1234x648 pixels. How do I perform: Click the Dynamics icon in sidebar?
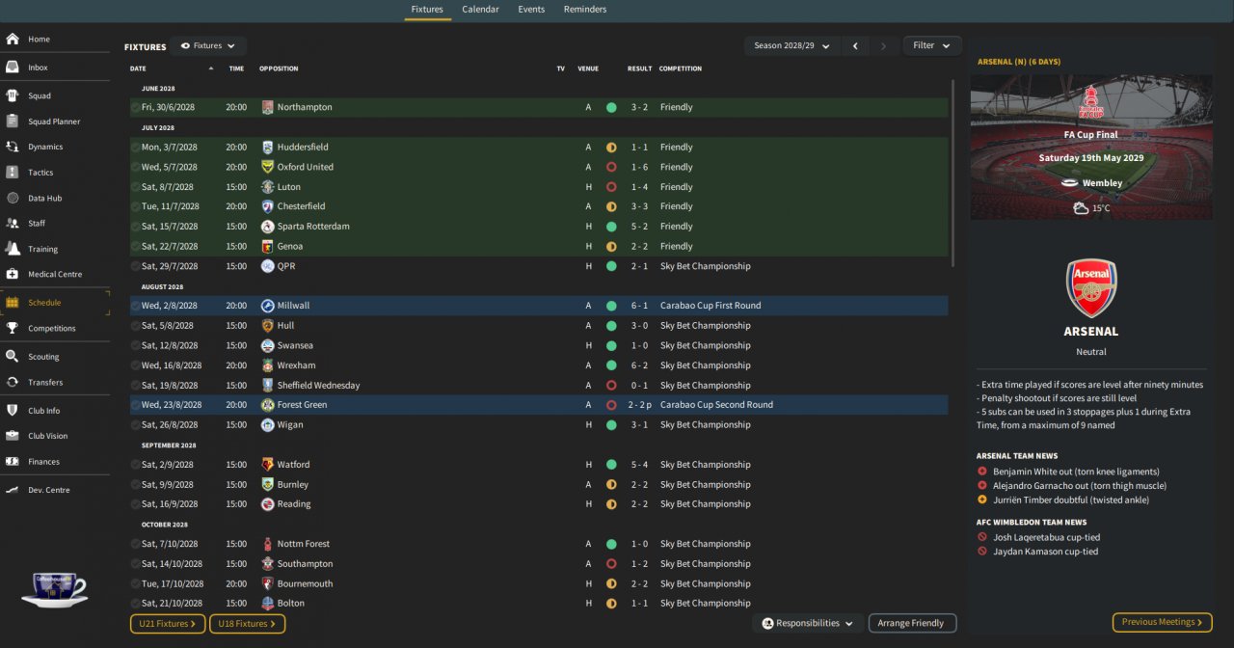click(13, 147)
